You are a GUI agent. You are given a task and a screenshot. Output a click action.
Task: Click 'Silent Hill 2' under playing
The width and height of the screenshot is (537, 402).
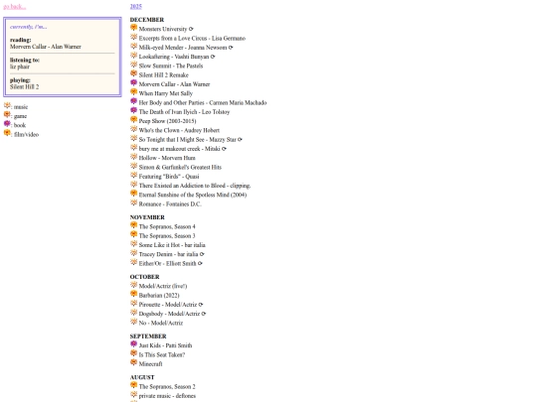coord(24,87)
